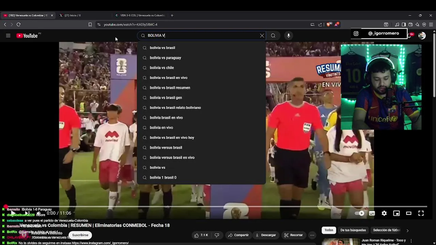Select the Selección de fútbol chip
The height and width of the screenshot is (245, 436).
[386, 230]
